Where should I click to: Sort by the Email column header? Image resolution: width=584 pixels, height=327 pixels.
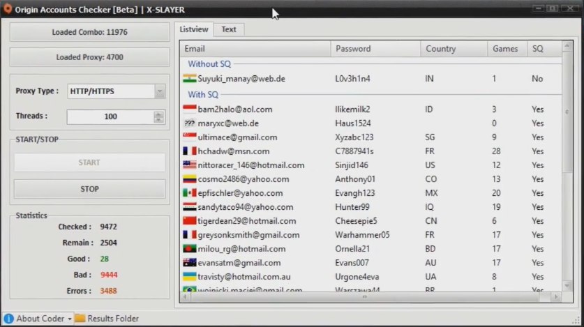coord(255,49)
